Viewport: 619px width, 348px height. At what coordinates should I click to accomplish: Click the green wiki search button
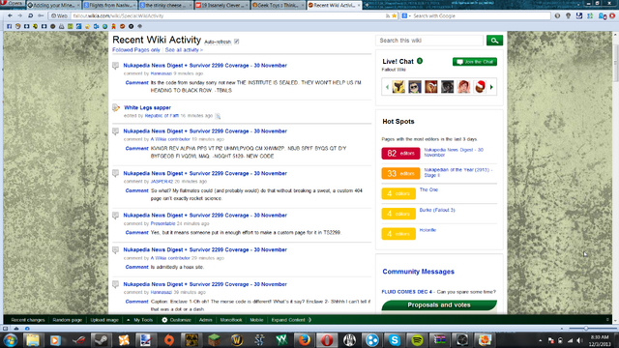[x=494, y=41]
